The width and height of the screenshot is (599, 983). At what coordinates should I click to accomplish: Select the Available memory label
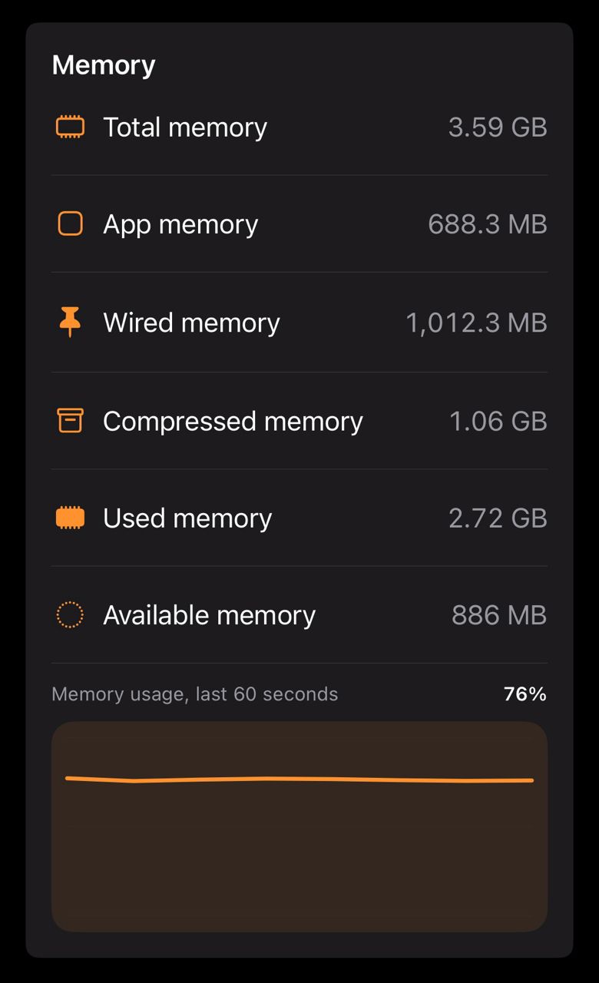click(x=209, y=615)
